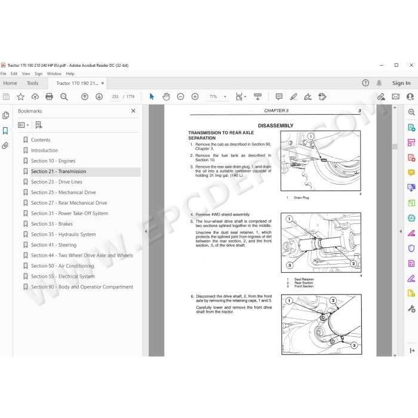
Task: Open the Sign menu
Action: [38, 73]
